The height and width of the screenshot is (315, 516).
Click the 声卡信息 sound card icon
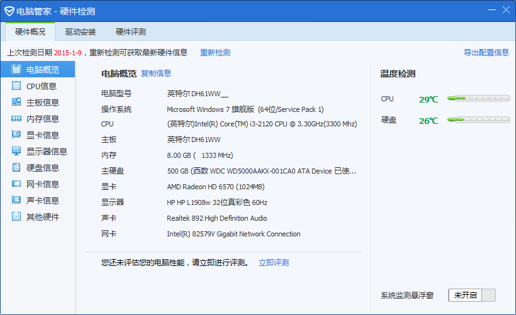16,200
